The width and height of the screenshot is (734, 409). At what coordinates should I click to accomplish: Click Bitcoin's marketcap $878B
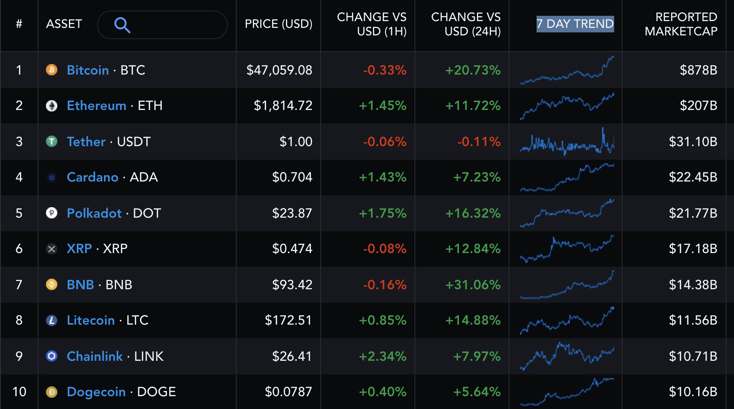(x=699, y=70)
